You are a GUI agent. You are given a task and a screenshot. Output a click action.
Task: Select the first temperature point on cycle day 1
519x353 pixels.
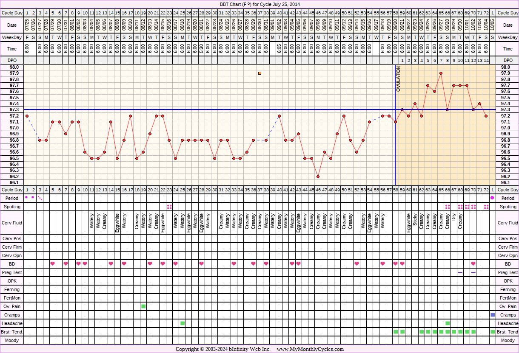point(27,116)
